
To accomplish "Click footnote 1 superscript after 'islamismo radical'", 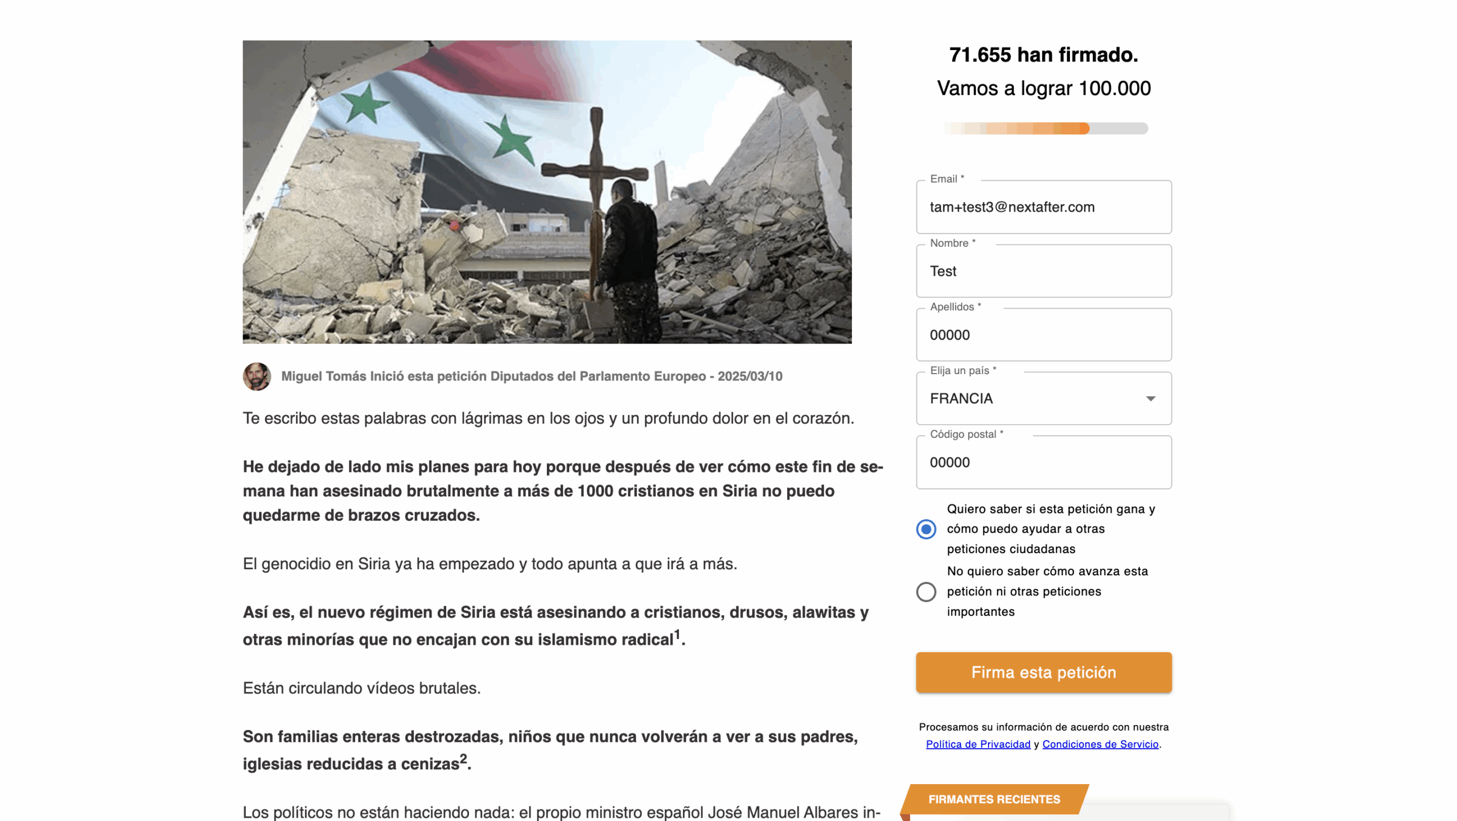I will point(677,635).
